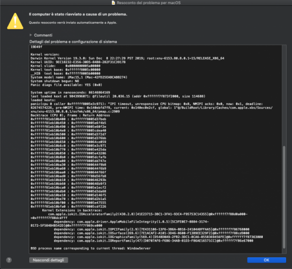Click the details pane vertical scrollbar thumb

point(284,197)
